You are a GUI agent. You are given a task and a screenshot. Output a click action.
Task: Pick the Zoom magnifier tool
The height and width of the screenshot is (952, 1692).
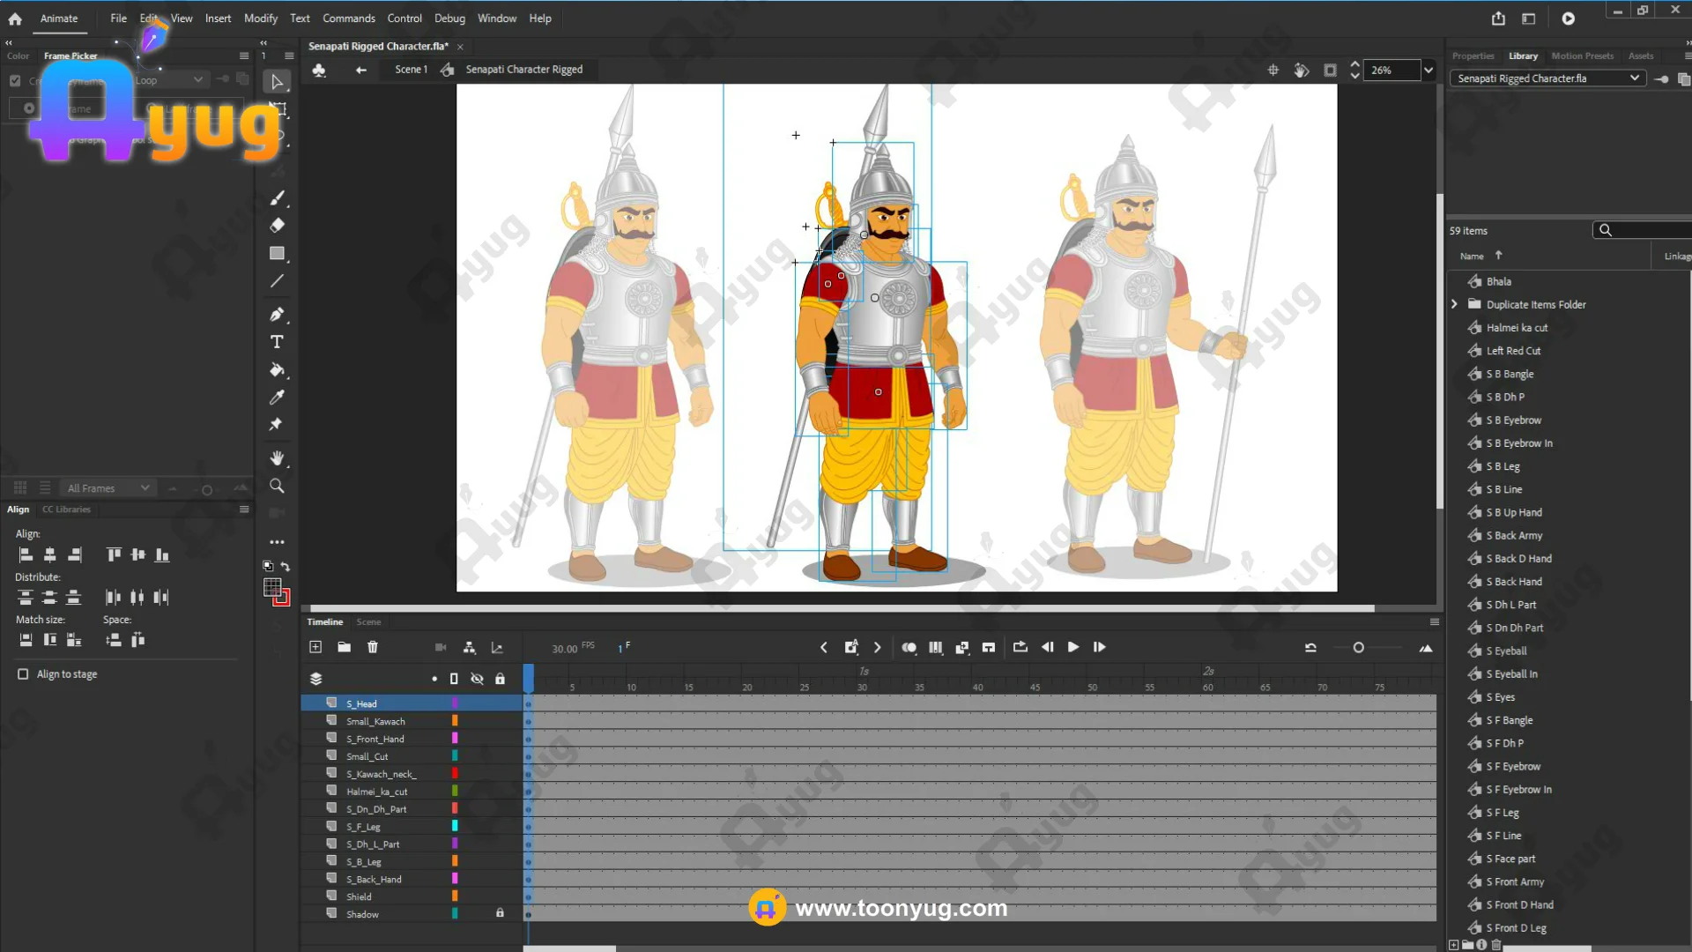point(277,486)
